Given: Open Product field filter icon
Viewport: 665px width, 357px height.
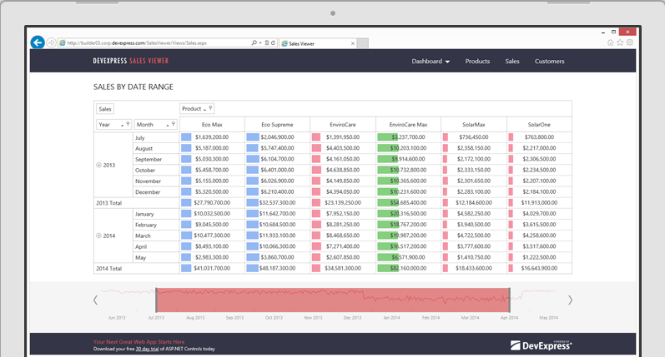Looking at the screenshot, I should point(210,108).
